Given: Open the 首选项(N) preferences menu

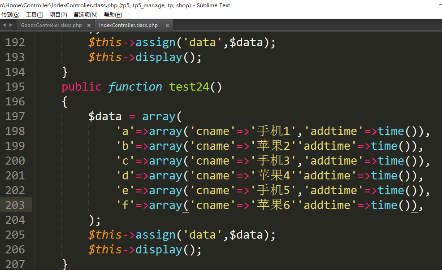Looking at the screenshot, I should (85, 15).
